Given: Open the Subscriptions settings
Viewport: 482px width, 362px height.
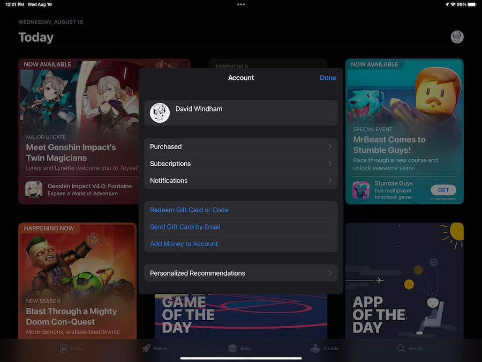Looking at the screenshot, I should coord(240,164).
